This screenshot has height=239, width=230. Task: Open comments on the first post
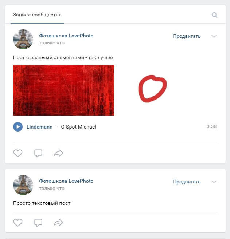[38, 153]
